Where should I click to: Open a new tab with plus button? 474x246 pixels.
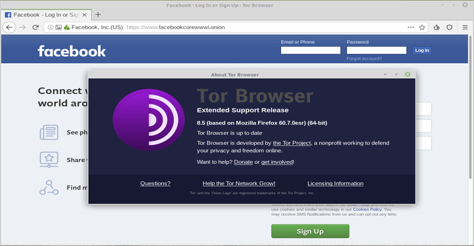pyautogui.click(x=98, y=14)
